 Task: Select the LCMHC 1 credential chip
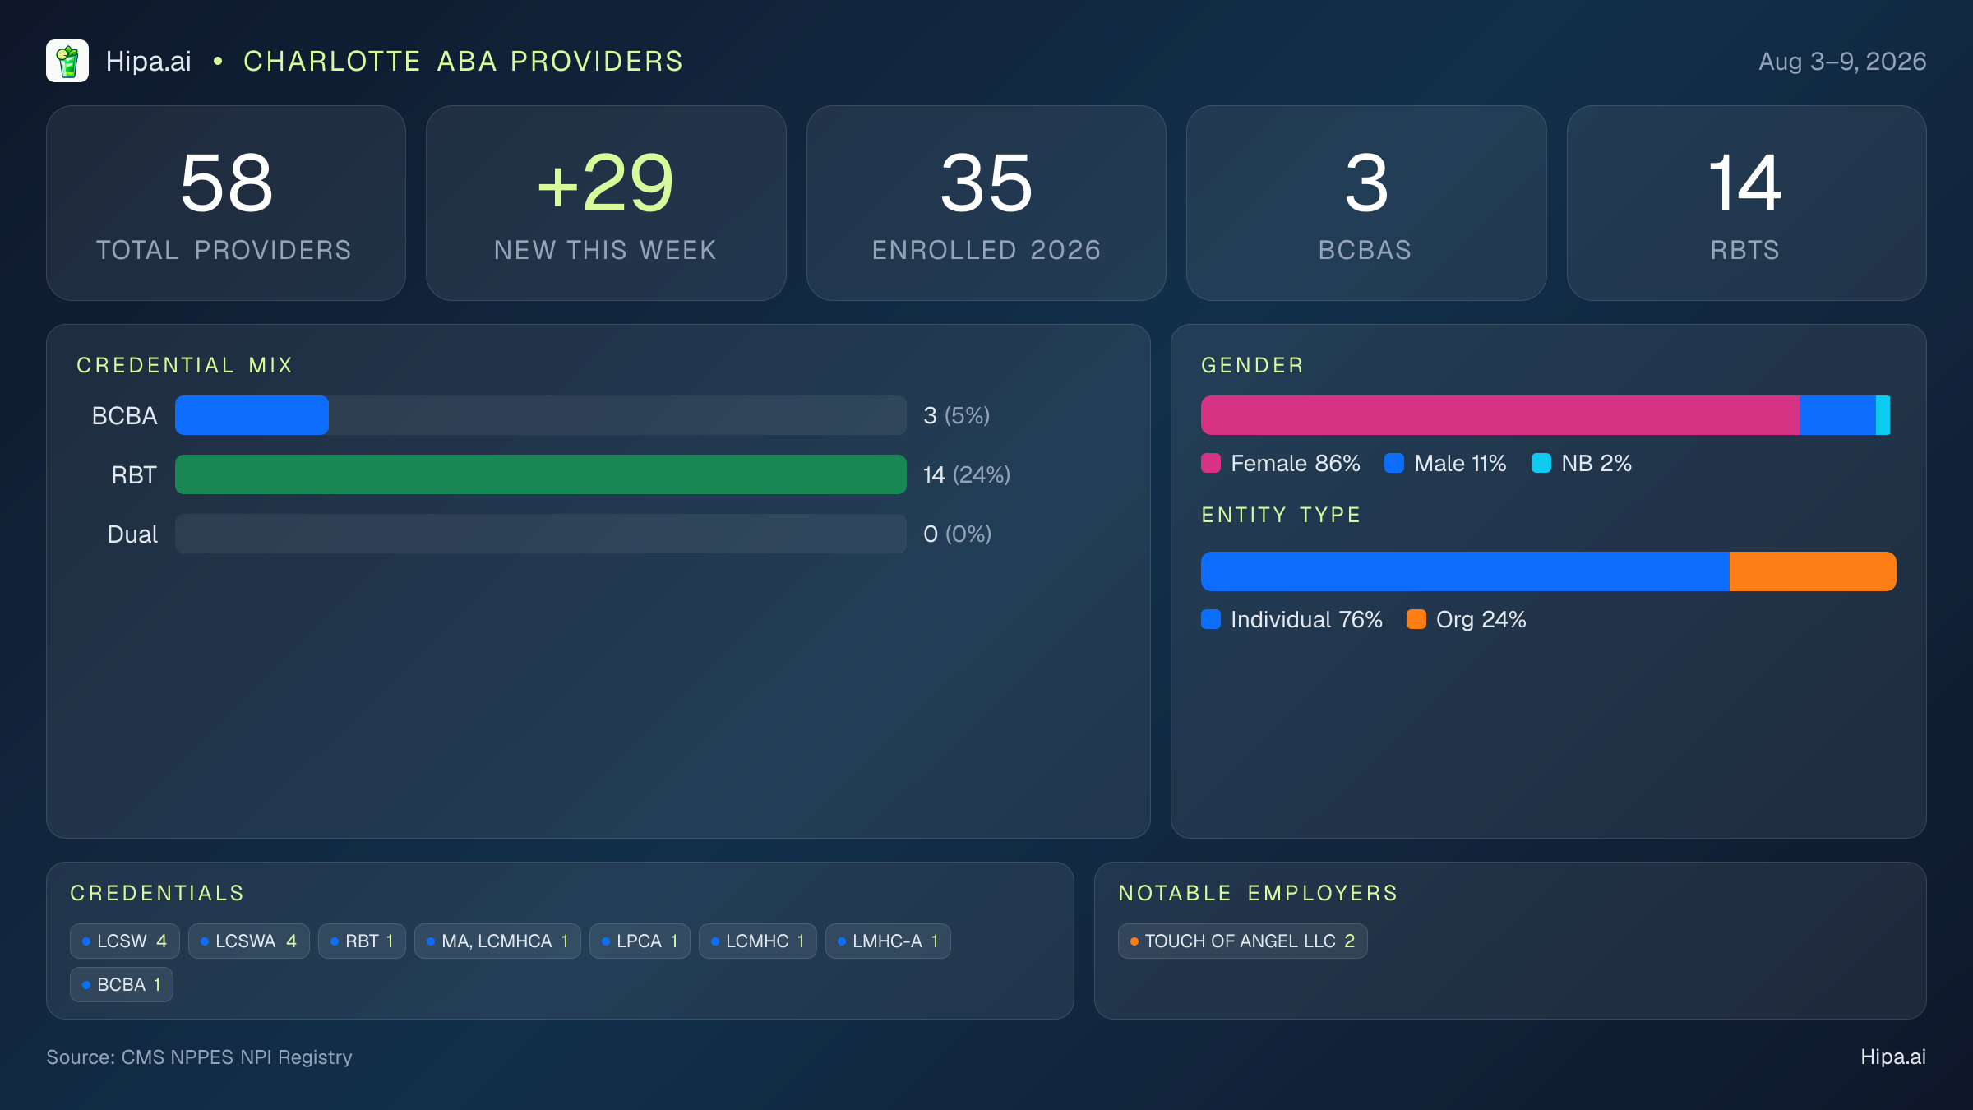click(x=758, y=941)
